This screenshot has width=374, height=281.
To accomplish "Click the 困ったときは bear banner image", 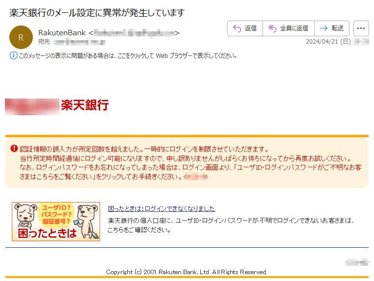I will click(56, 222).
